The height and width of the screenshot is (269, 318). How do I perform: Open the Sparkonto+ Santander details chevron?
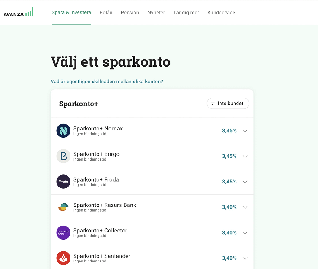[x=245, y=258]
